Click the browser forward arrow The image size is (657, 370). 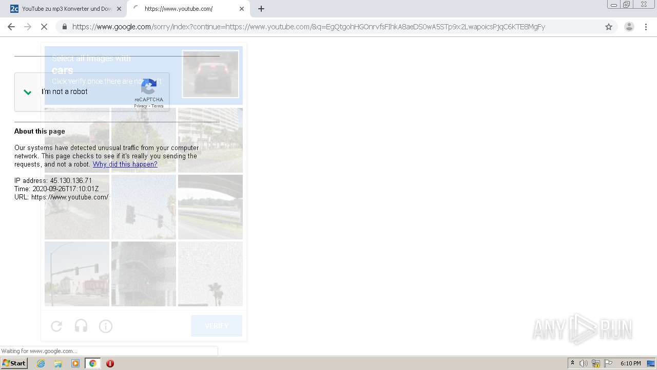[x=28, y=27]
